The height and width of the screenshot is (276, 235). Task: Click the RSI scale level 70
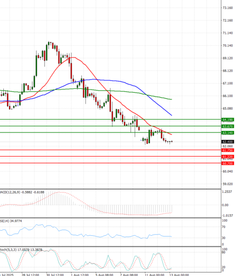(x=224, y=227)
